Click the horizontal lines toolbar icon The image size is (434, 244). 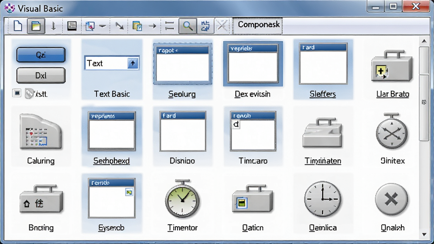pos(170,26)
